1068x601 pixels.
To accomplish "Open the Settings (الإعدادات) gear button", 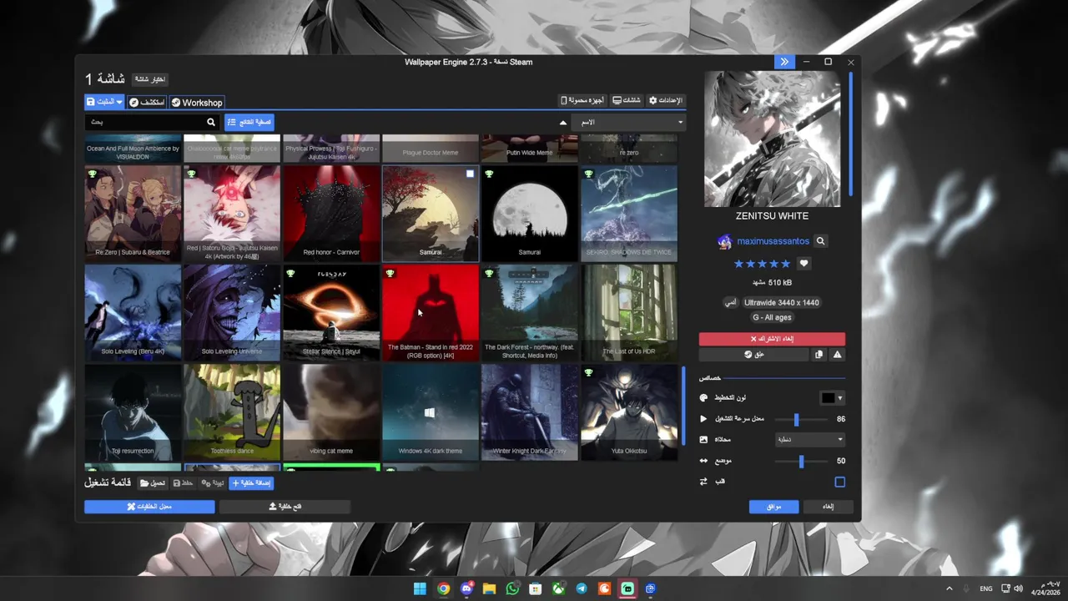I will [x=666, y=100].
